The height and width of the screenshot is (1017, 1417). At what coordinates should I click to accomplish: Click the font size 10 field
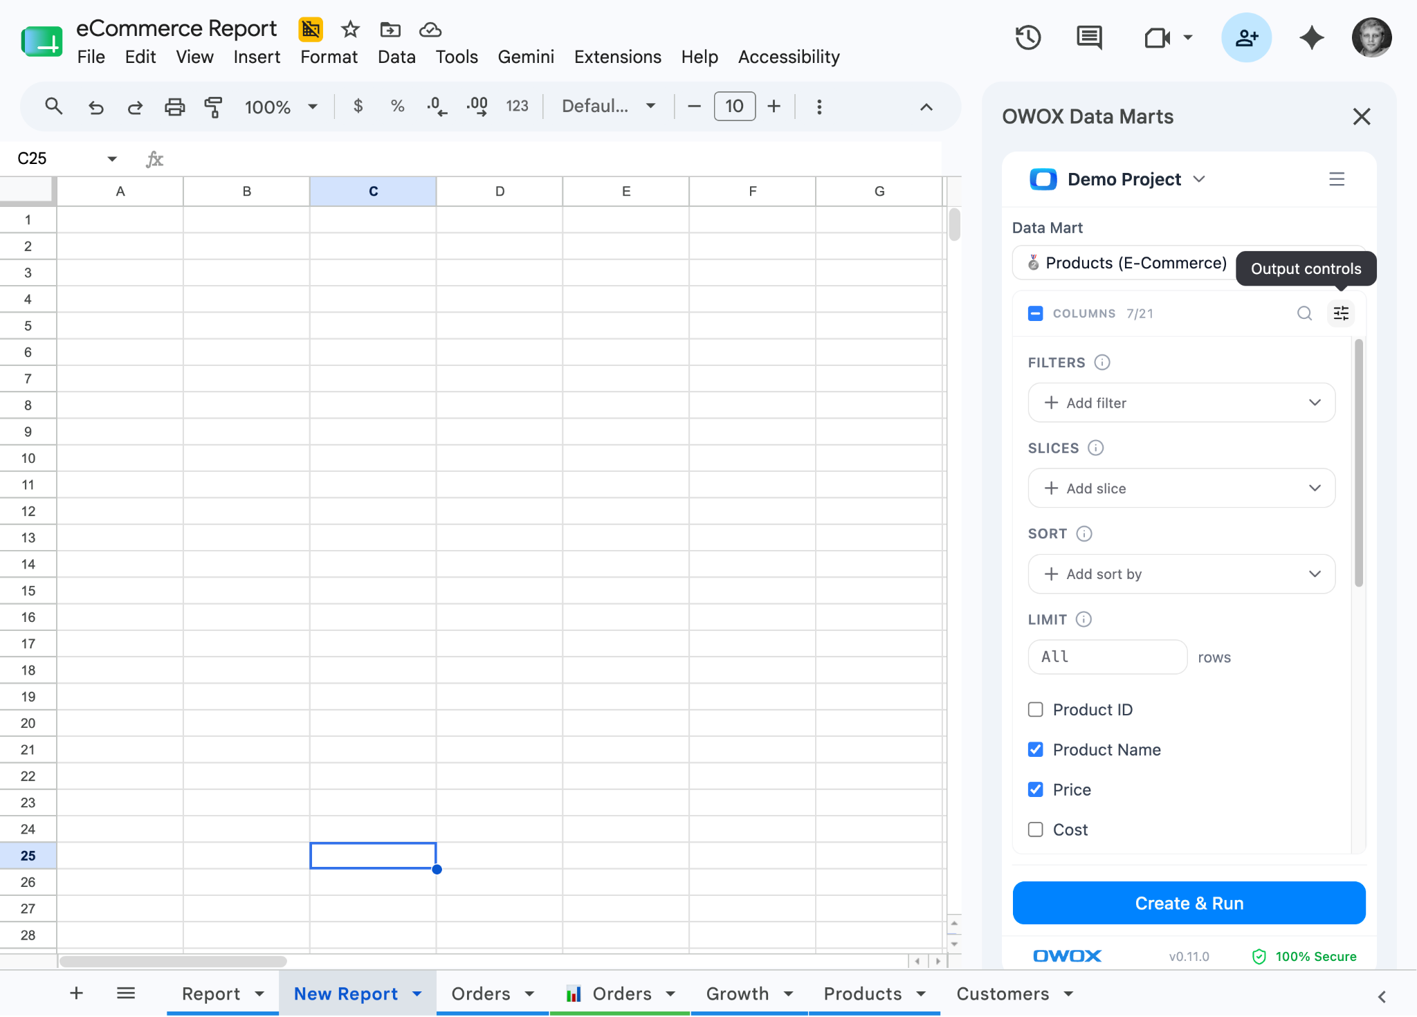[x=734, y=107]
